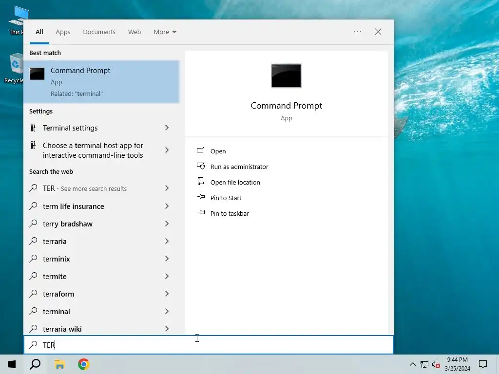Select the terminal web suggestion
This screenshot has height=374, width=499.
click(x=101, y=311)
